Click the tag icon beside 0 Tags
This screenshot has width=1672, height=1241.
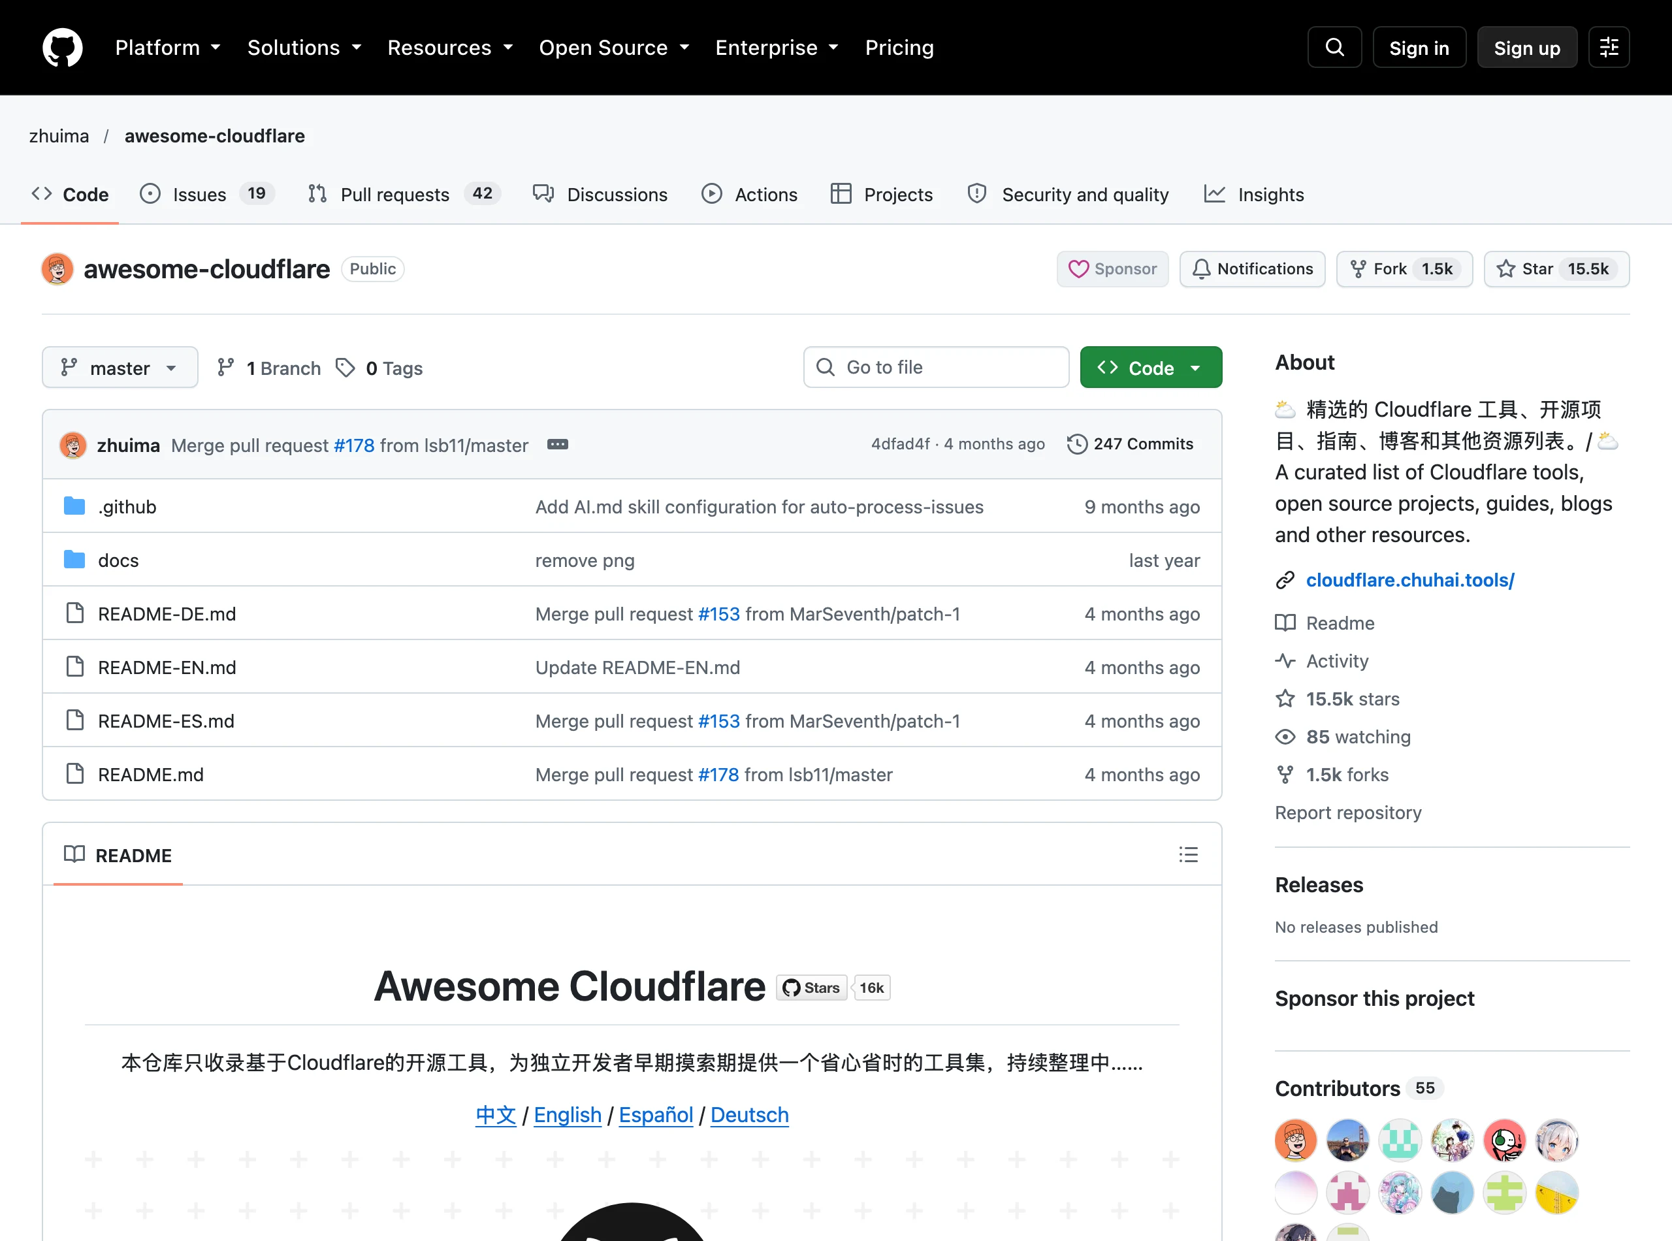tap(345, 367)
